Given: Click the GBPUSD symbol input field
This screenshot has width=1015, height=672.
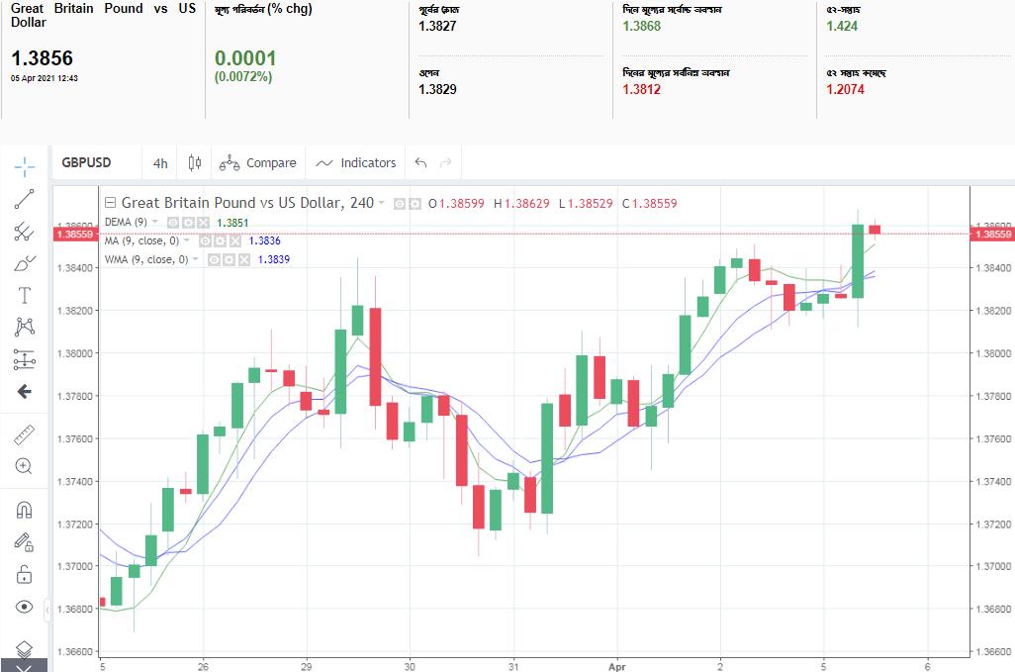Looking at the screenshot, I should click(87, 163).
